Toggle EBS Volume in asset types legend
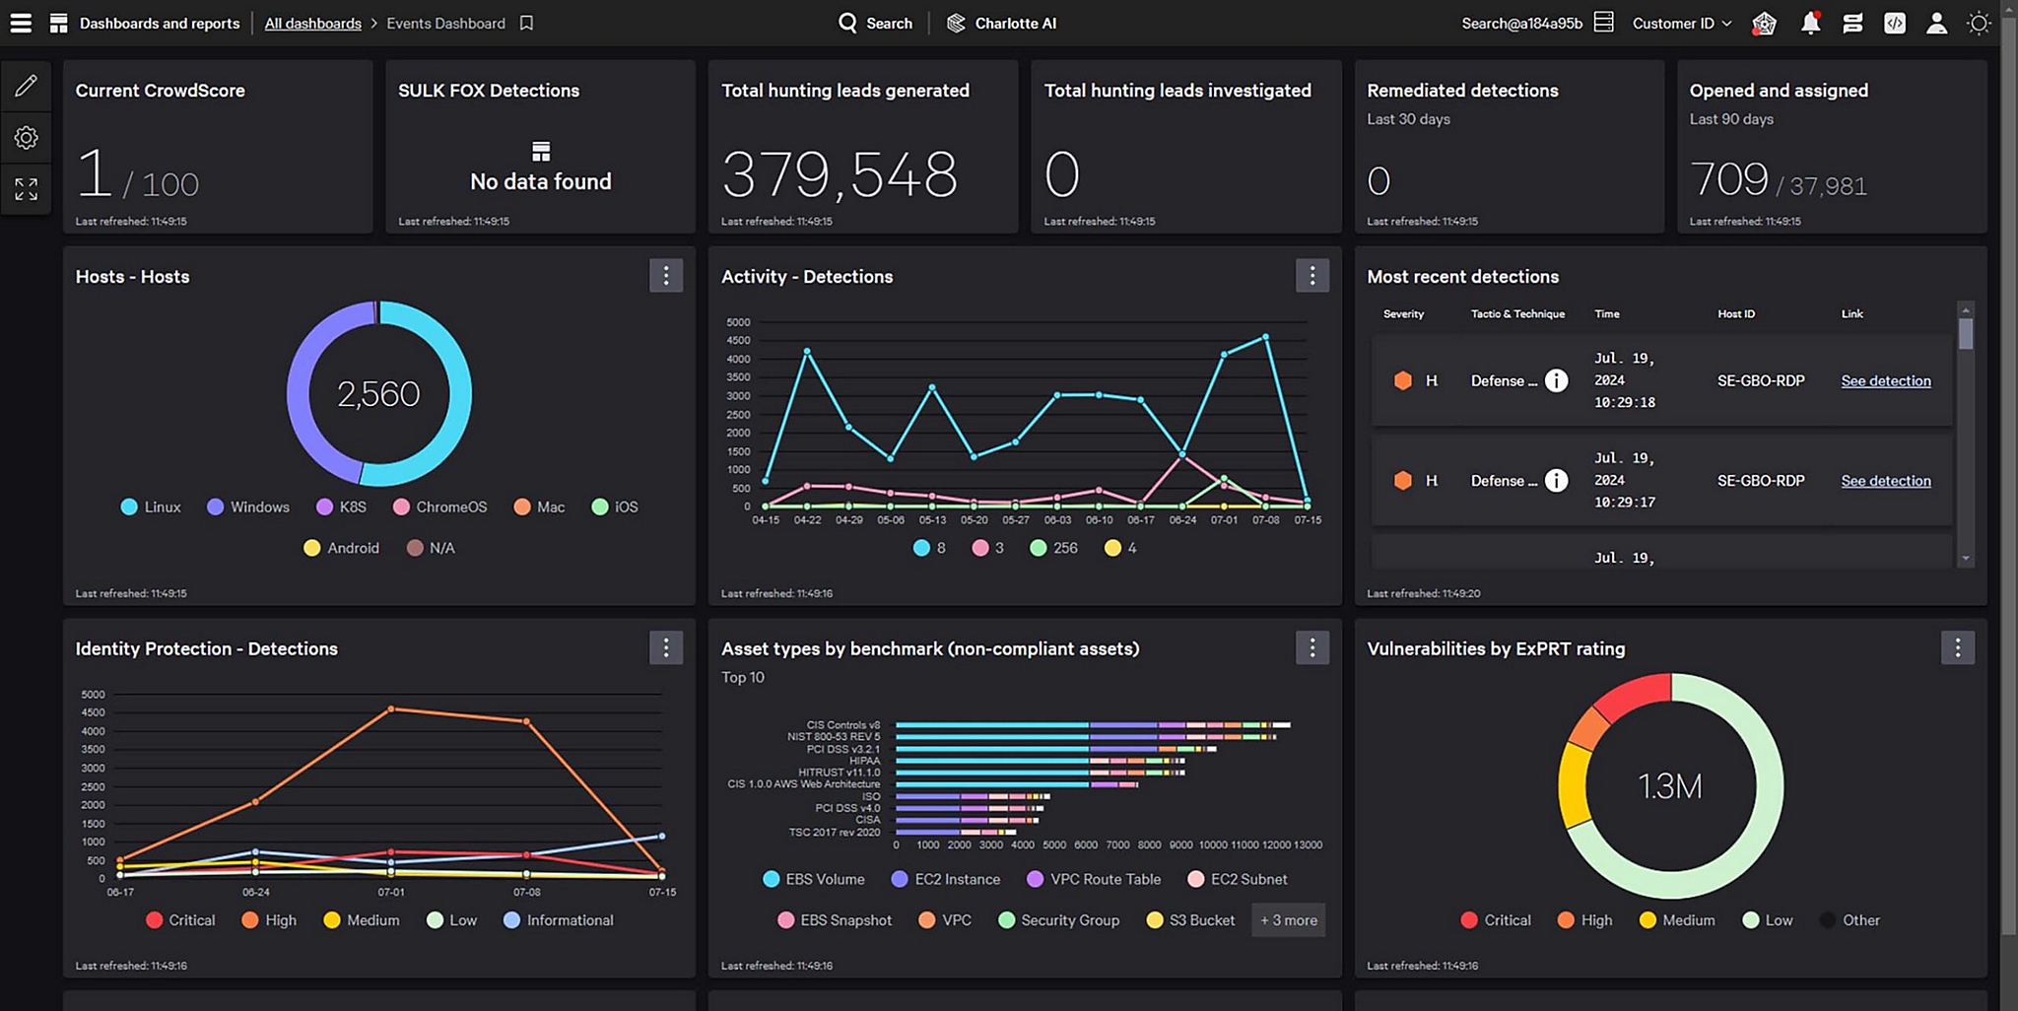This screenshot has height=1011, width=2018. click(x=814, y=878)
